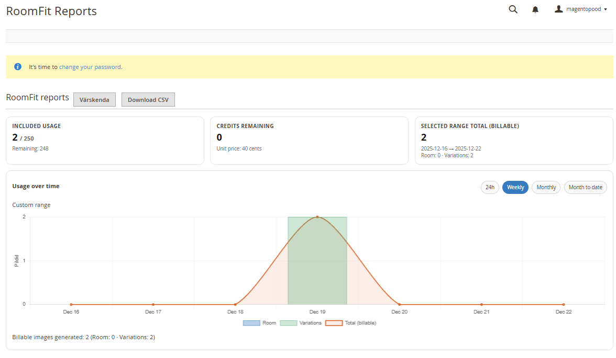Click the Dec 18 data point

235,304
